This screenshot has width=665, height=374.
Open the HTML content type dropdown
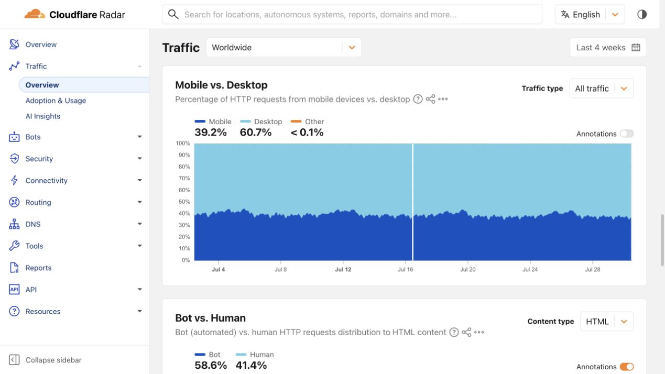tap(607, 322)
